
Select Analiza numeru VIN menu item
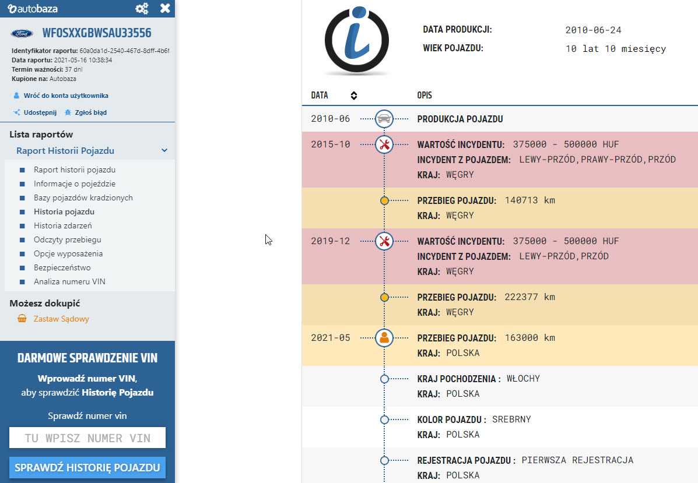click(x=69, y=281)
